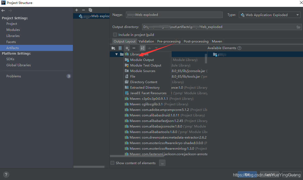Choose Directory Content from popup
This screenshot has height=180, width=303.
[x=147, y=82]
